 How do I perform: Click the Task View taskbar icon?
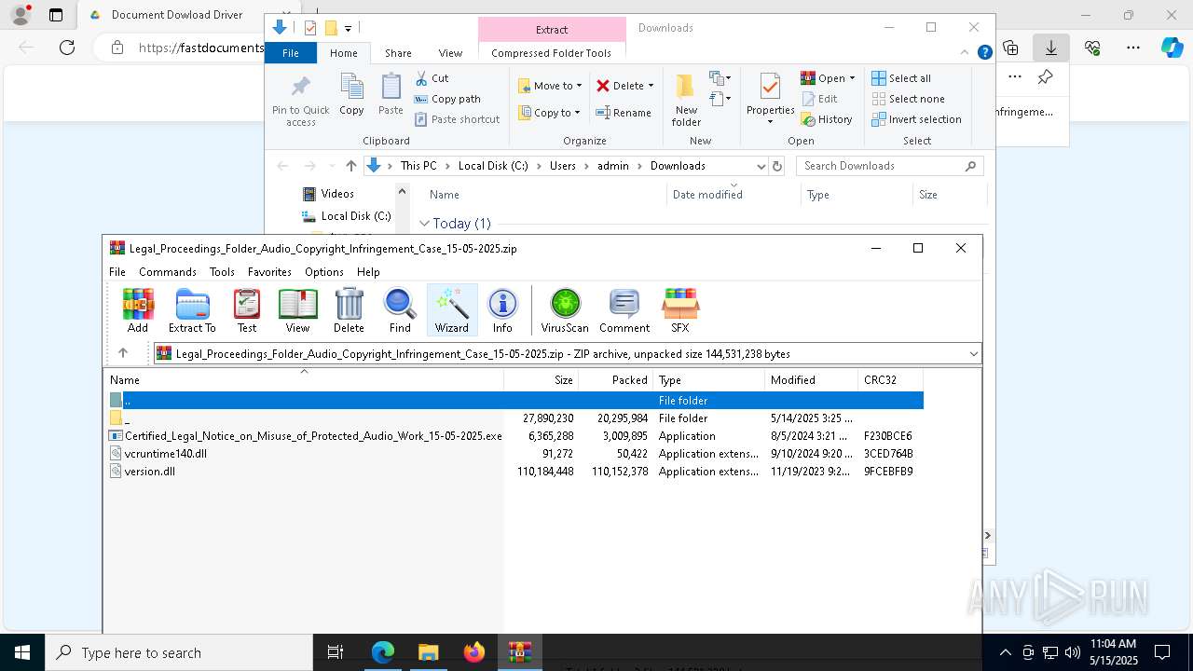(x=336, y=652)
